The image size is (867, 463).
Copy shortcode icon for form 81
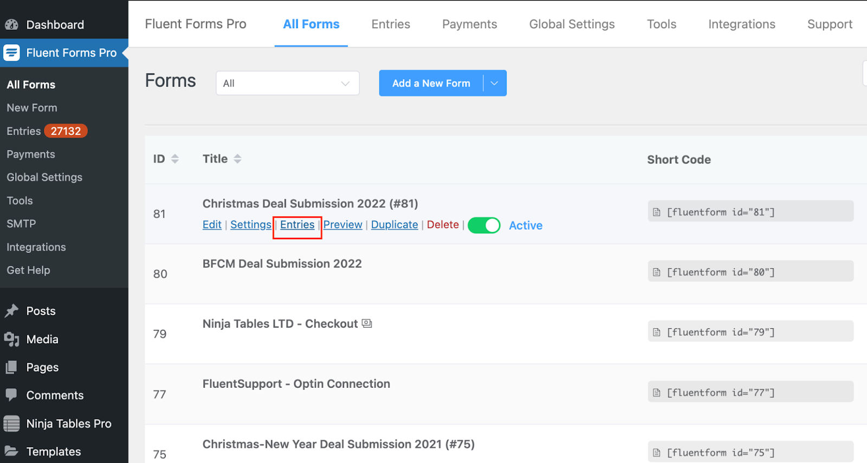point(657,212)
